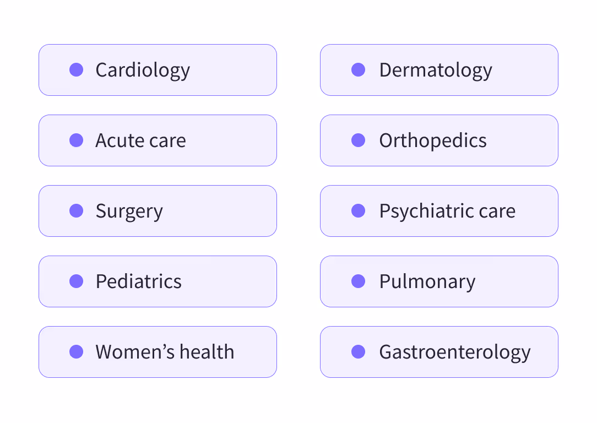This screenshot has width=597, height=423.
Task: Open the Orthopedics specialty
Action: pos(439,140)
